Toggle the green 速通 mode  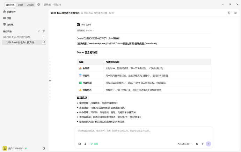pos(94,144)
